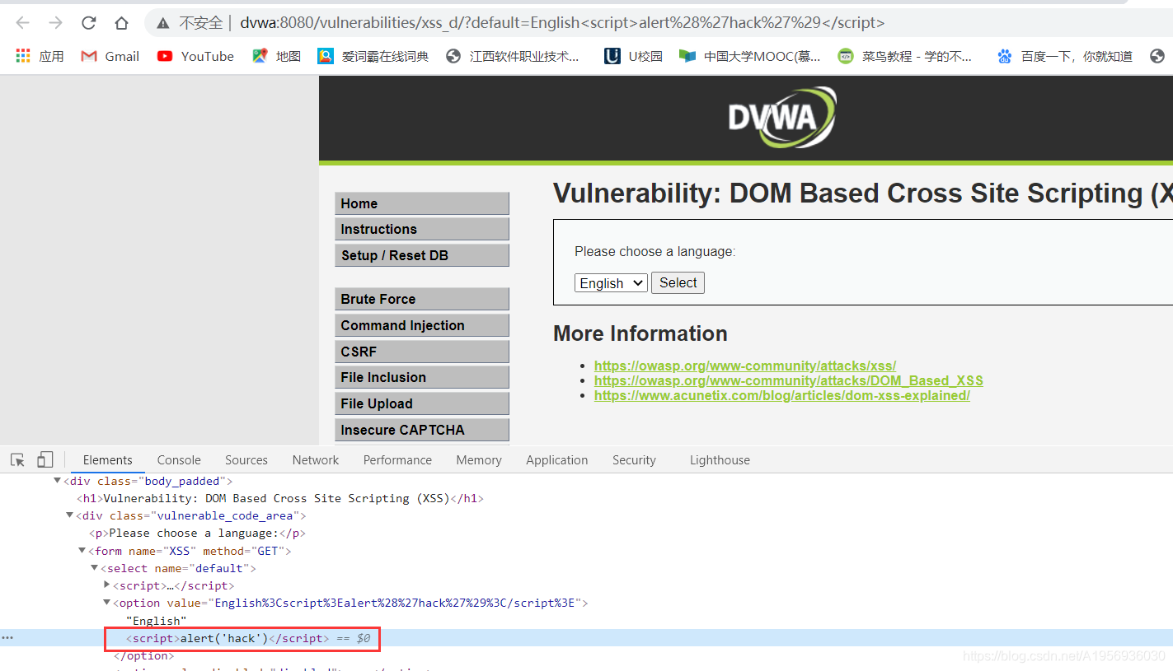
Task: Switch to the Sources tab in DevTools
Action: pos(246,460)
